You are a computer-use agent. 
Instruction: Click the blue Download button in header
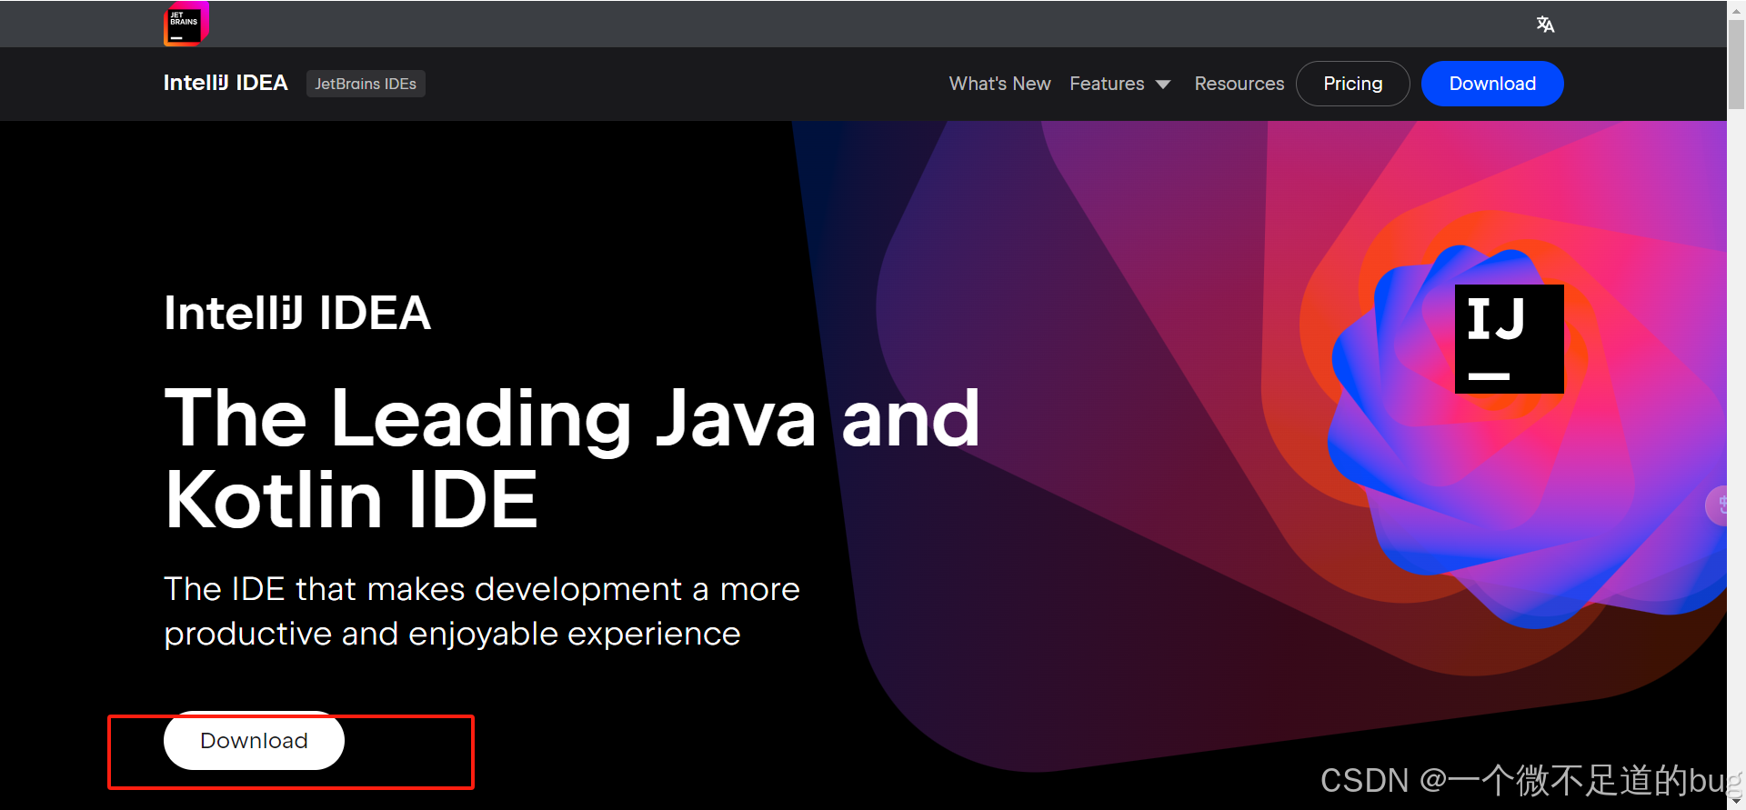1492,84
